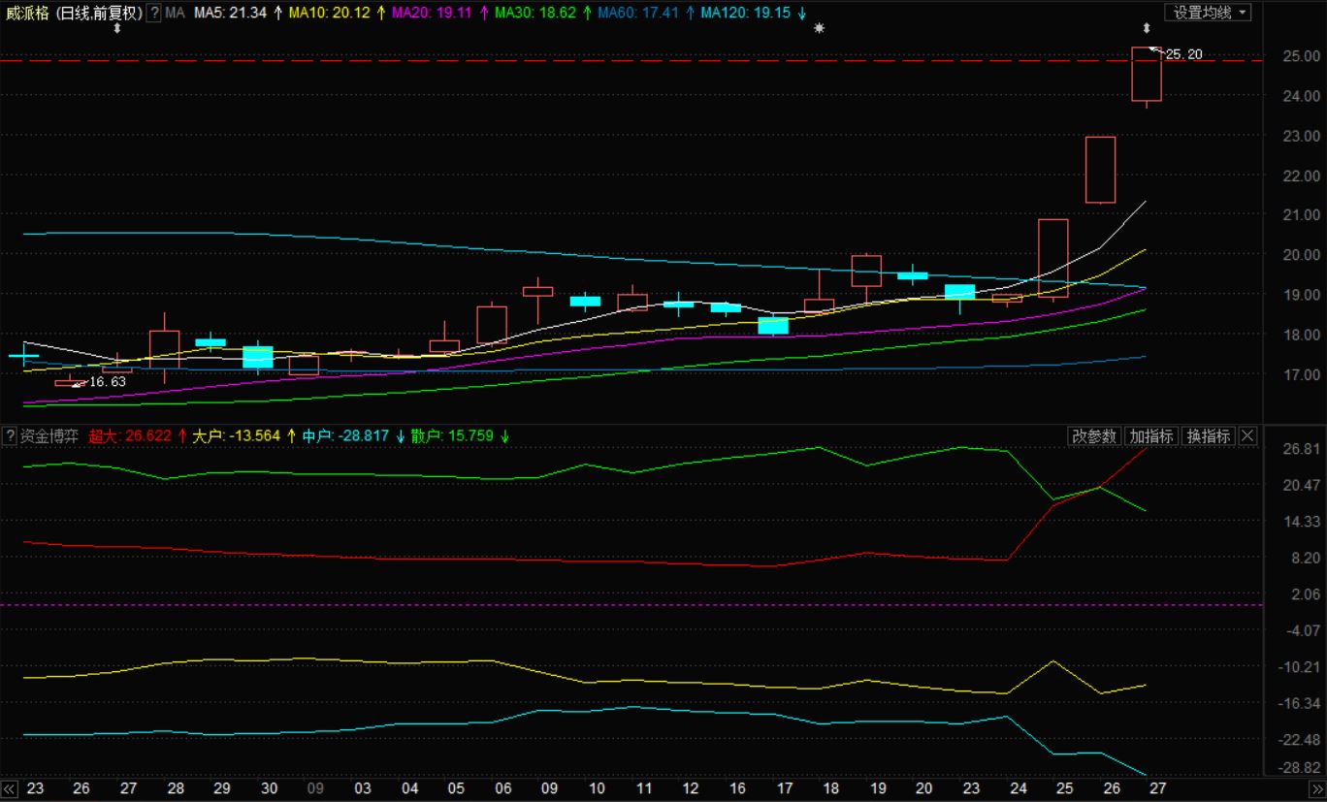Click the 大户: -13.564 value
The image size is (1327, 802).
[x=237, y=436]
